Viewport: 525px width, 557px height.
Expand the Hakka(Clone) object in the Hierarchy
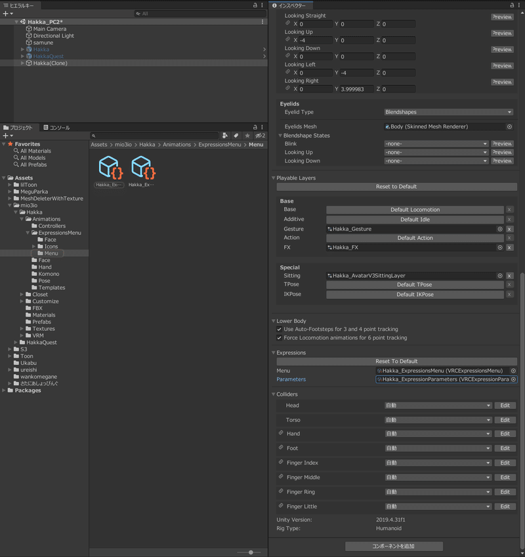[22, 63]
